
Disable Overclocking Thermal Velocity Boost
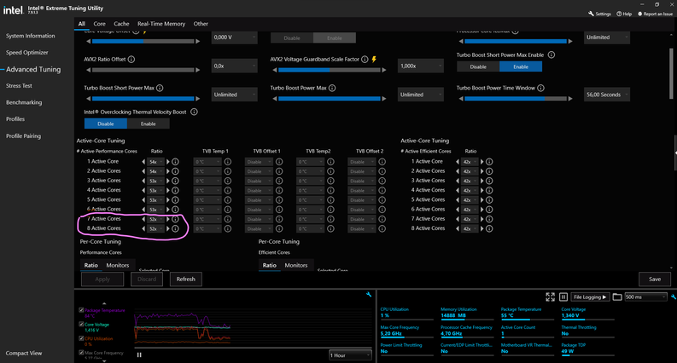[x=105, y=124]
